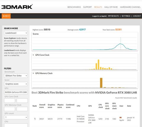Image resolution: width=142 pixels, height=127 pixels.
Task: Click the 3DMark logo
Action: pos(17,7)
